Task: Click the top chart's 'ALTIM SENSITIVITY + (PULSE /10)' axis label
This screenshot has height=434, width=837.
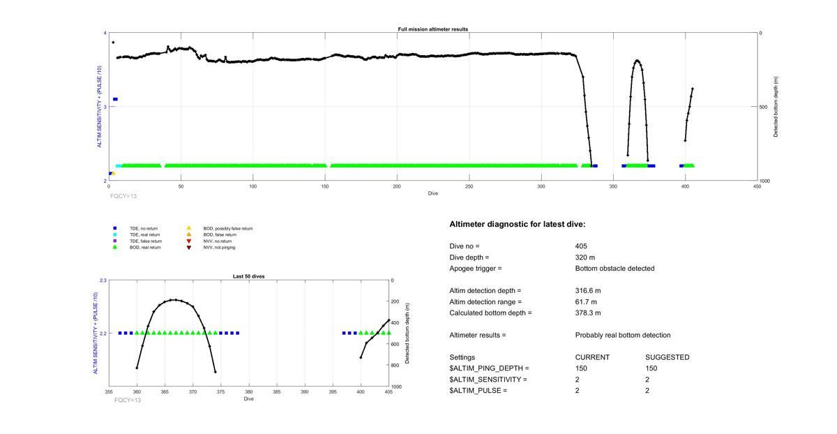Action: pos(100,107)
